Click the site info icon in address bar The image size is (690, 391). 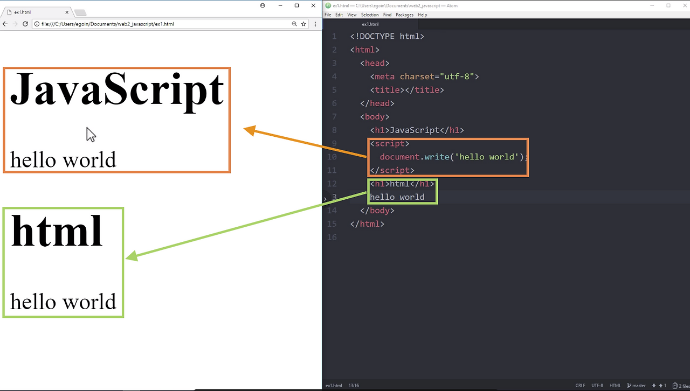[37, 24]
